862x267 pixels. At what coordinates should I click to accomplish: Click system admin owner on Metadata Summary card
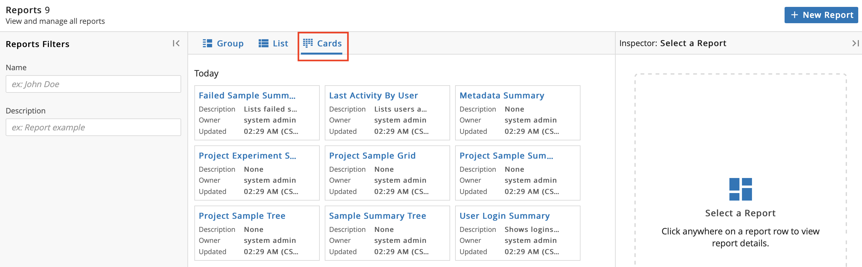531,120
